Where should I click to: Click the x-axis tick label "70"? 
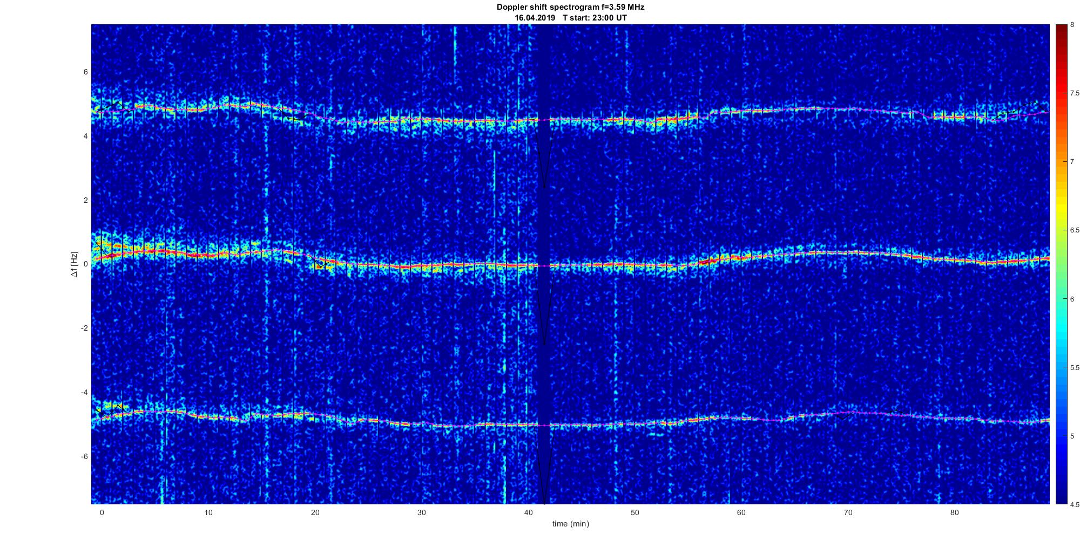(x=848, y=513)
